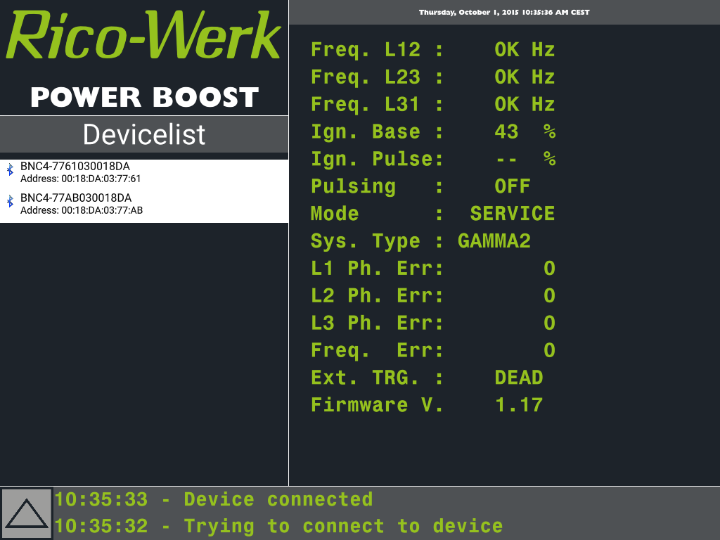Click the Freq. L23 row
The width and height of the screenshot is (720, 540).
coord(433,77)
